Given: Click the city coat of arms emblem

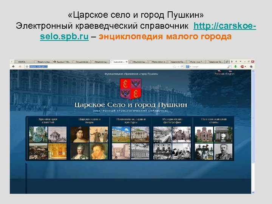Looking at the screenshot, I should pyautogui.click(x=131, y=89).
